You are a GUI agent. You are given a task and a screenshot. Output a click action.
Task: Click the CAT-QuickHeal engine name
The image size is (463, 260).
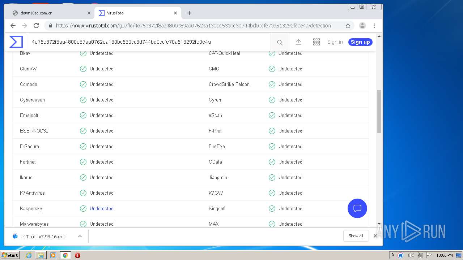pyautogui.click(x=224, y=53)
